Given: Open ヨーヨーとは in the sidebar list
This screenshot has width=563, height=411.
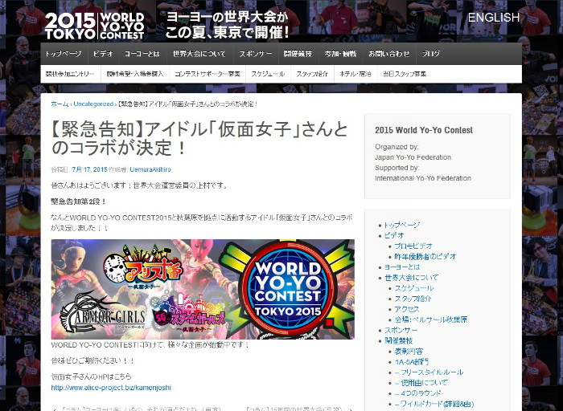Looking at the screenshot, I should 402,267.
